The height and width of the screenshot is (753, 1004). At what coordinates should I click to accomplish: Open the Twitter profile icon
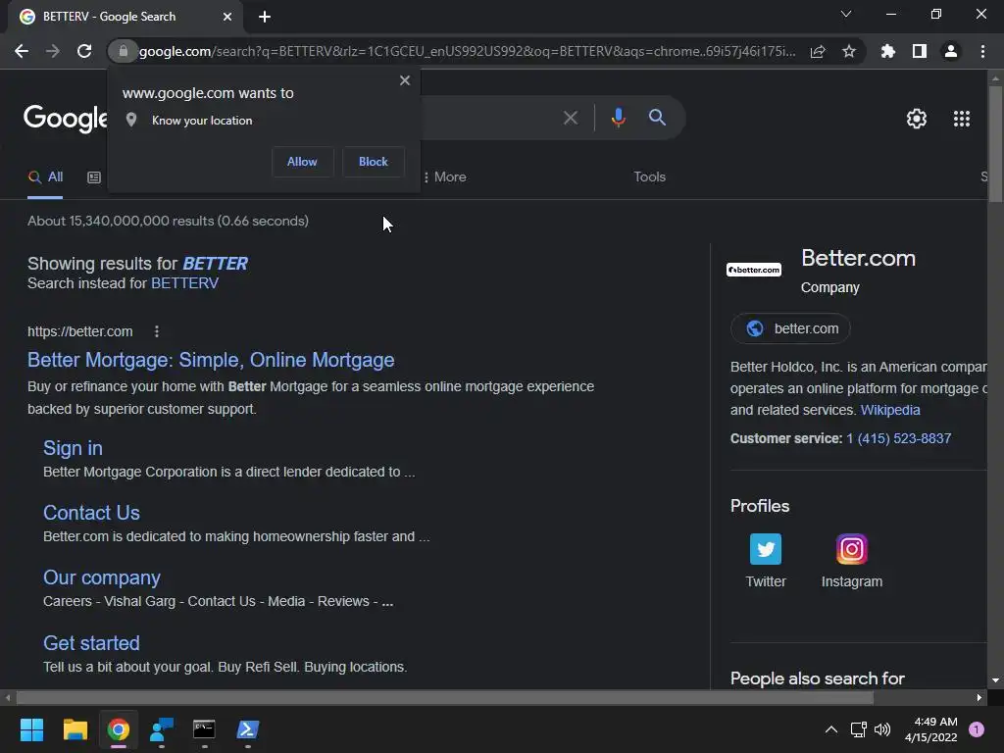[x=766, y=549]
